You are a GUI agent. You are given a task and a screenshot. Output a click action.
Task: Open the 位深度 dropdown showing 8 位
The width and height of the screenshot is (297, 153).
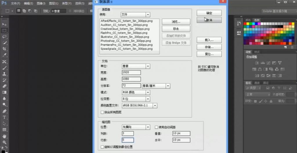pyautogui.click(x=136, y=99)
